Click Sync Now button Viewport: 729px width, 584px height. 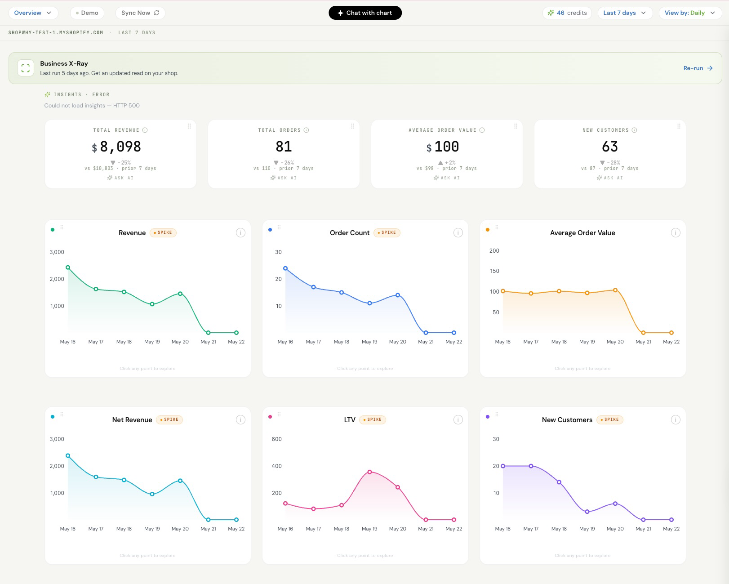pyautogui.click(x=140, y=13)
